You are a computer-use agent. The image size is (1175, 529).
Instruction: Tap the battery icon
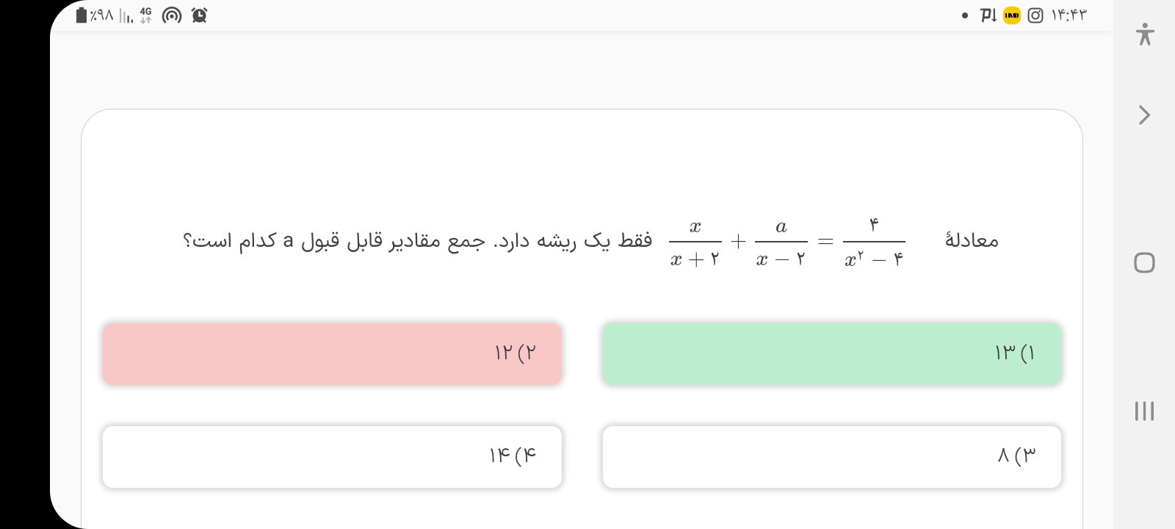82,15
